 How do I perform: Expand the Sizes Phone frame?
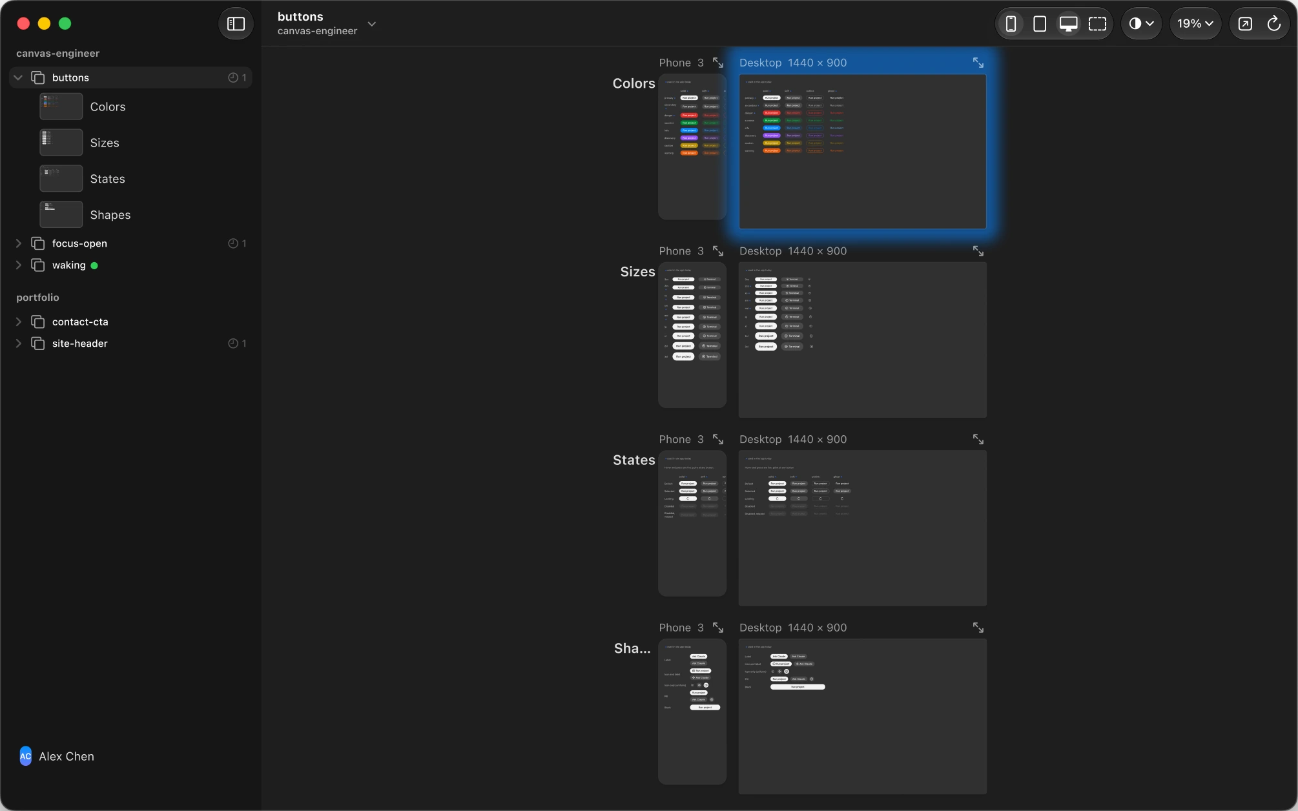(x=718, y=251)
